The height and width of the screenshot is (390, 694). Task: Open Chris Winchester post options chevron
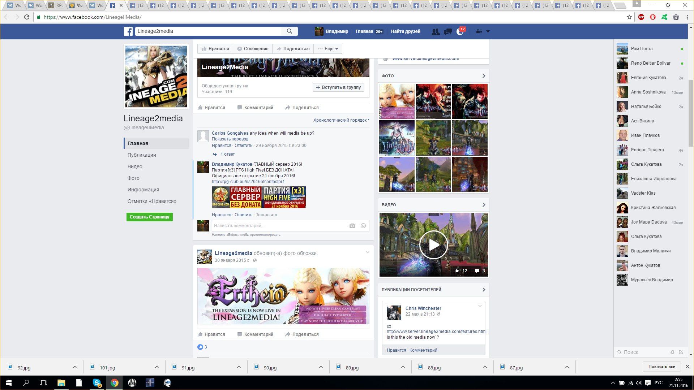pyautogui.click(x=480, y=306)
